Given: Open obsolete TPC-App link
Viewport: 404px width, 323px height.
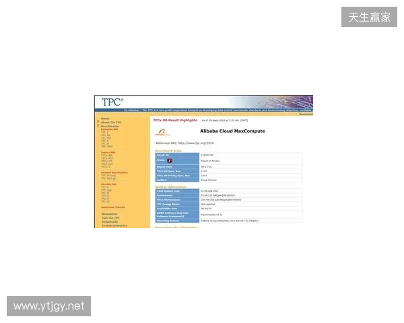Looking at the screenshot, I should click(x=106, y=190).
